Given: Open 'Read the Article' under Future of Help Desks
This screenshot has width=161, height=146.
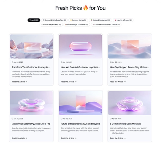Looking at the screenshot, I should point(69,138).
